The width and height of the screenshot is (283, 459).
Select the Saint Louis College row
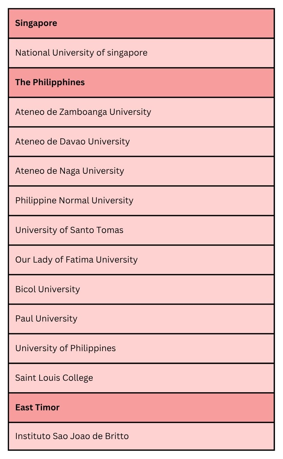click(x=141, y=378)
